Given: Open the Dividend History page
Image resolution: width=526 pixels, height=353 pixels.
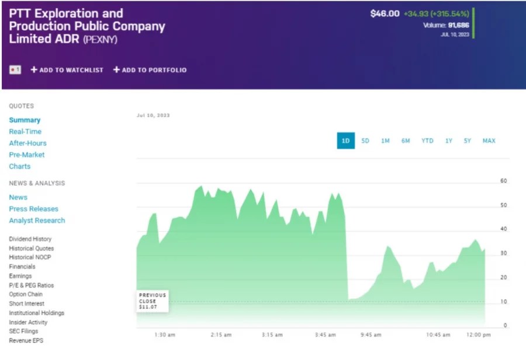Looking at the screenshot, I should pyautogui.click(x=30, y=239).
